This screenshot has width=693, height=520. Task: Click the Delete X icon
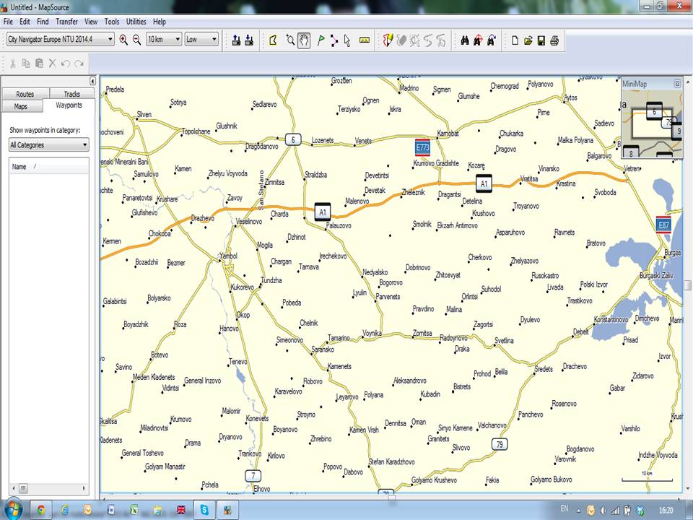pyautogui.click(x=52, y=64)
